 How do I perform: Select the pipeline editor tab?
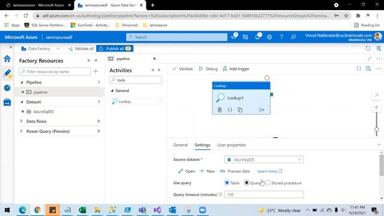[x=132, y=59]
